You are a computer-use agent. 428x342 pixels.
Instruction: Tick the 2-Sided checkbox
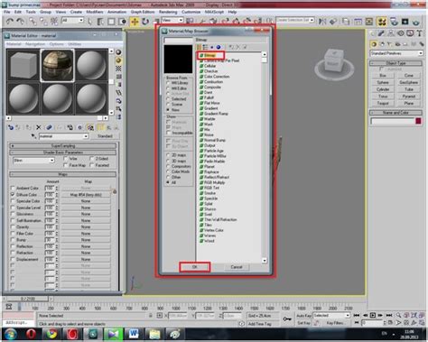click(x=91, y=159)
